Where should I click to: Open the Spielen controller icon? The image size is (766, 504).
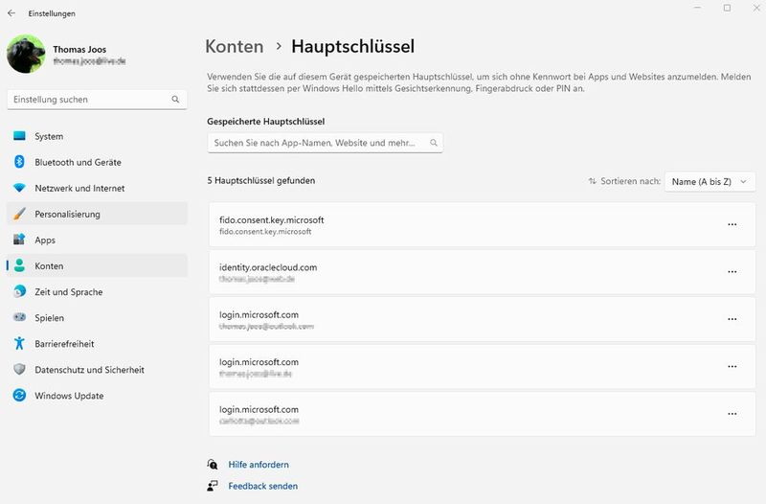click(x=19, y=317)
